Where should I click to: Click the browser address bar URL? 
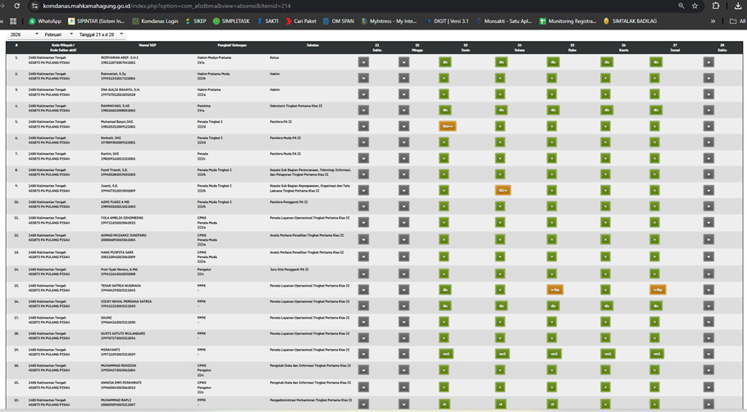164,6
